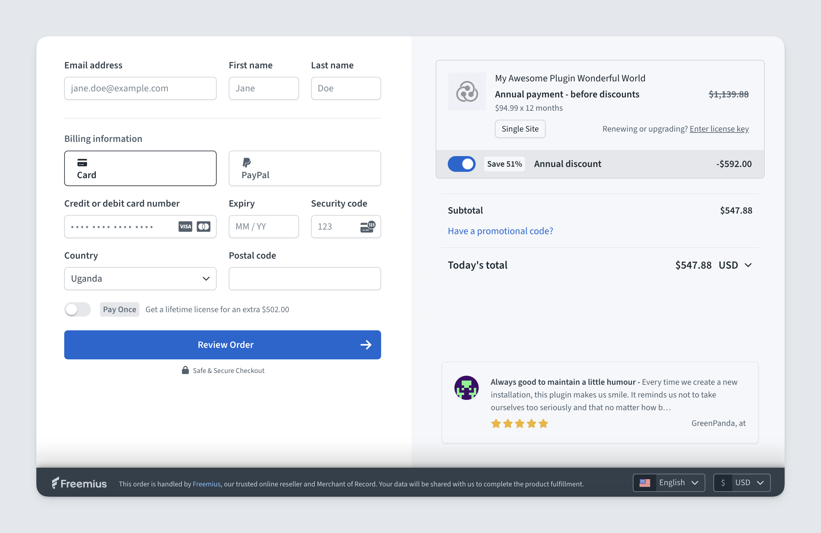821x533 pixels.
Task: Click the -$592.00 discount amount
Action: [x=734, y=164]
